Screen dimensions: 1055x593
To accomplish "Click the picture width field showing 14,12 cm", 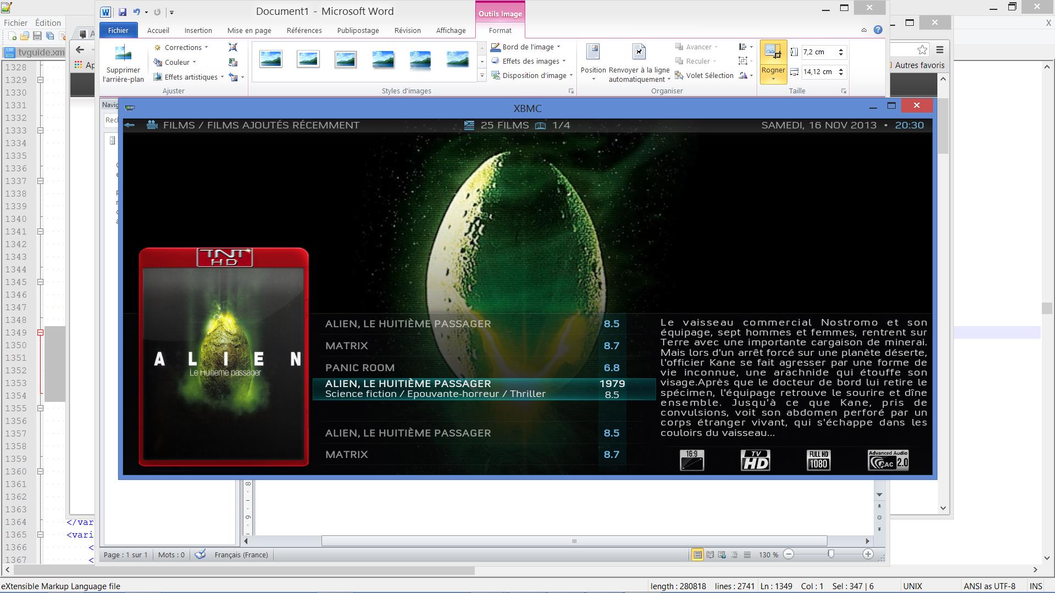I will [819, 72].
